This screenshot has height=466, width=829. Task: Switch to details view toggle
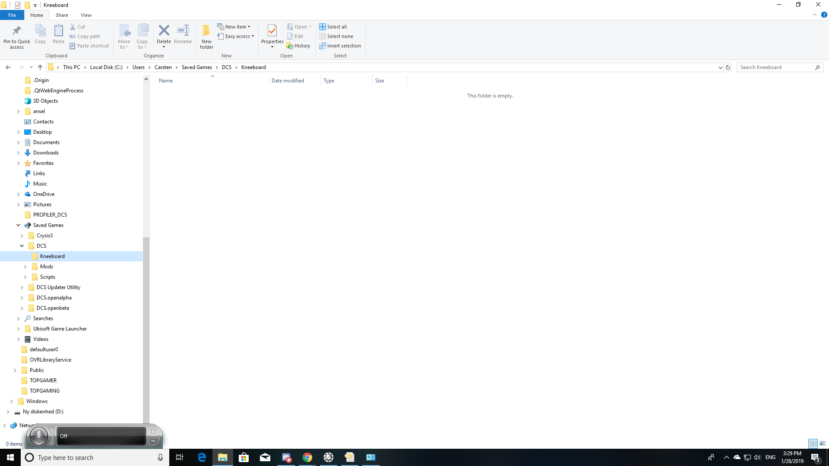point(813,444)
